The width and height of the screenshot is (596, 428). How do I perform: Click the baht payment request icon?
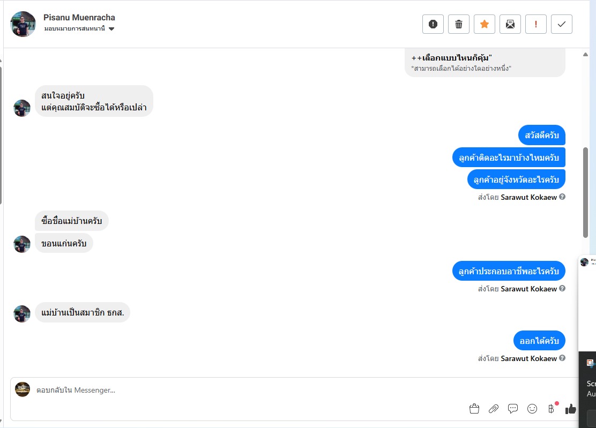551,409
